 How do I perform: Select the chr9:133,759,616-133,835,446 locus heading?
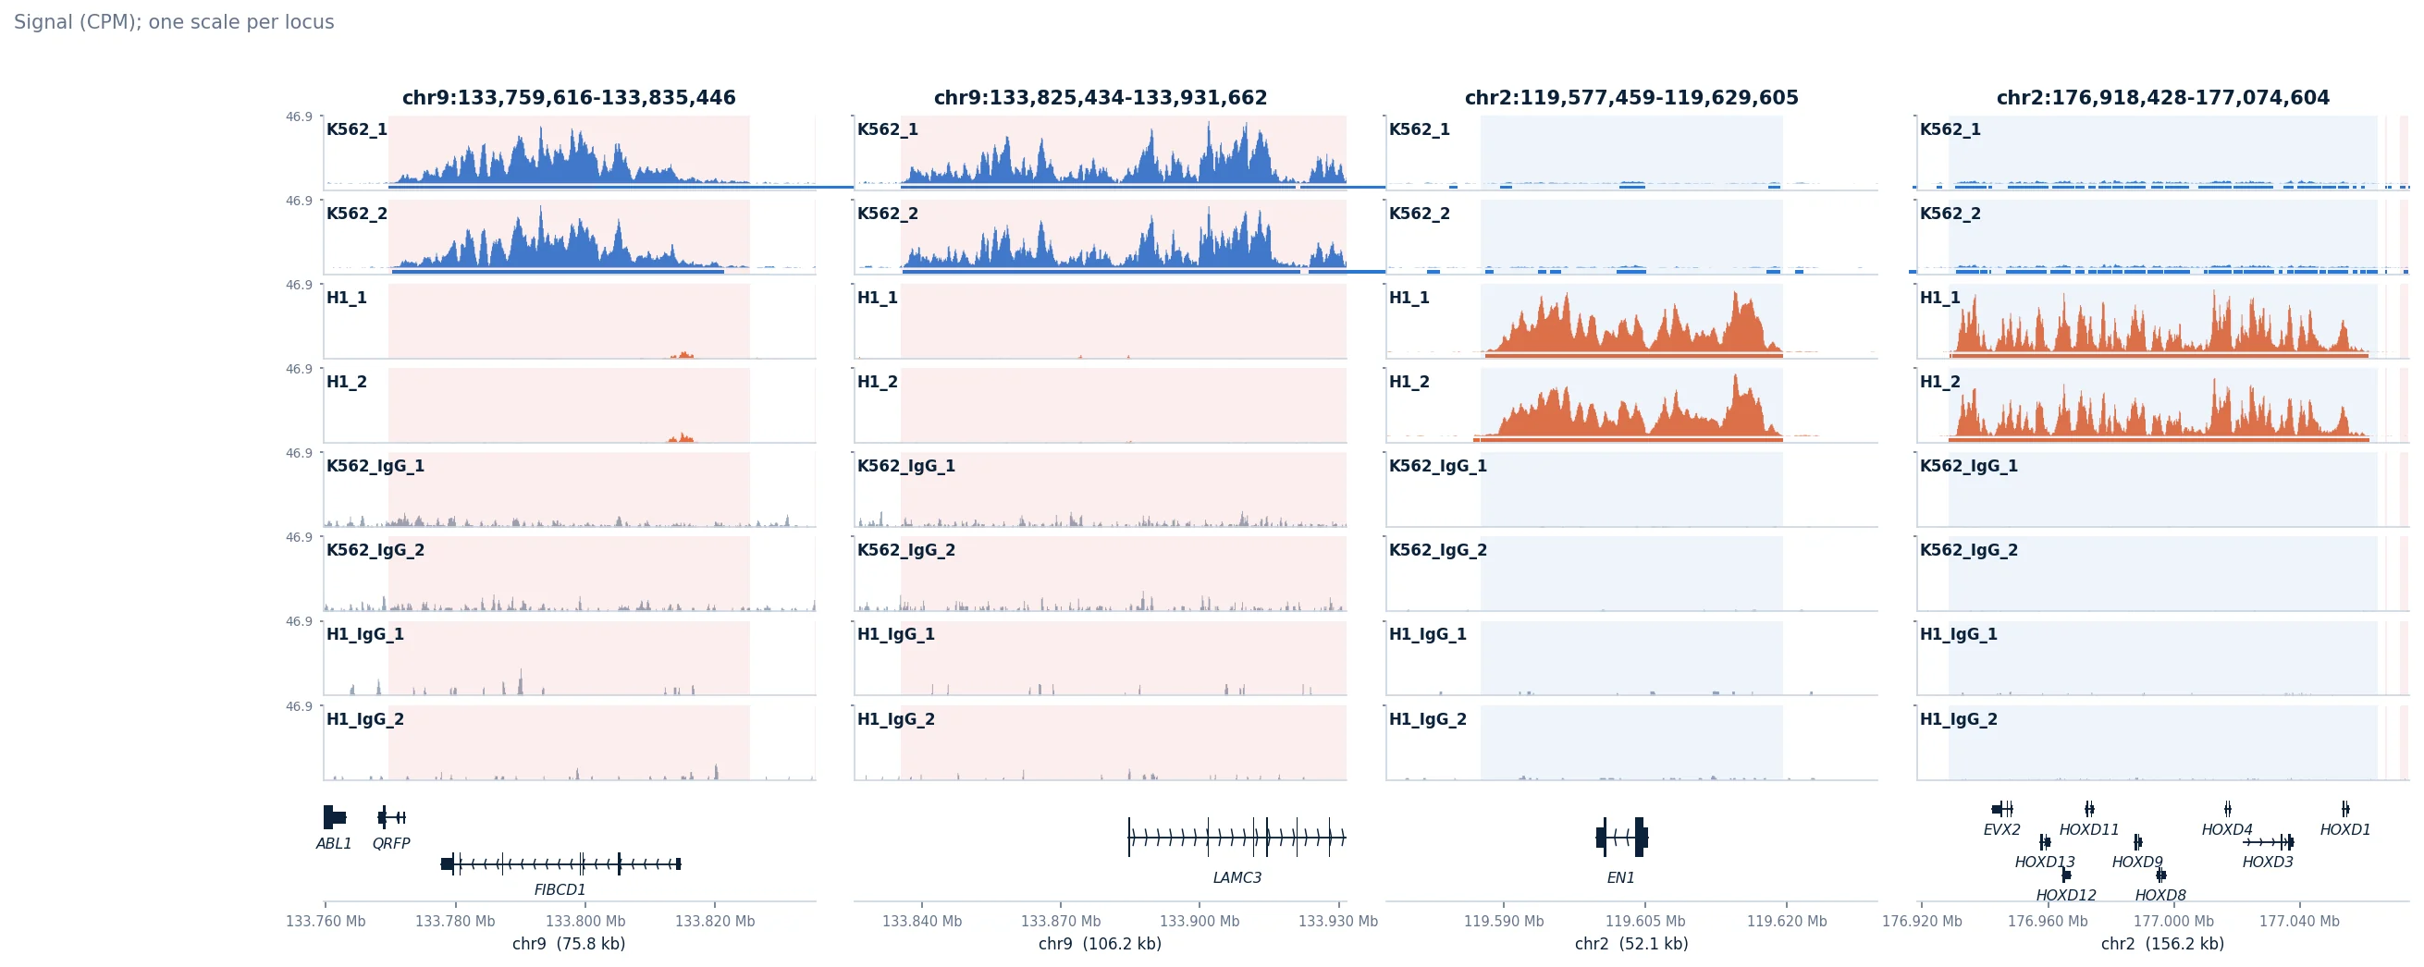point(570,98)
